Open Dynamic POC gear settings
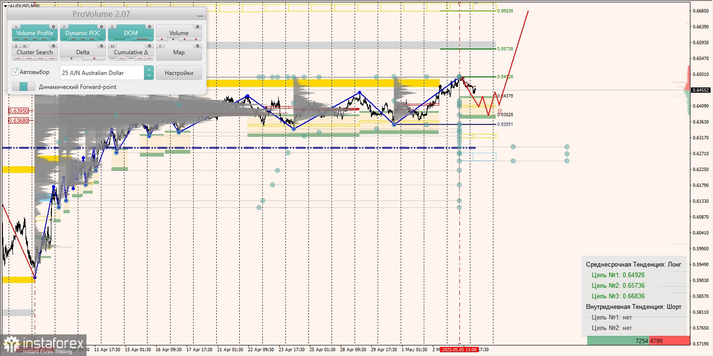Viewport: 713px width, 356px height. [x=101, y=26]
